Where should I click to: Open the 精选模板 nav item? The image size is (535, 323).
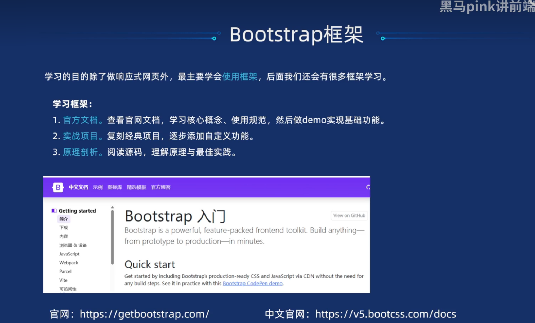136,187
